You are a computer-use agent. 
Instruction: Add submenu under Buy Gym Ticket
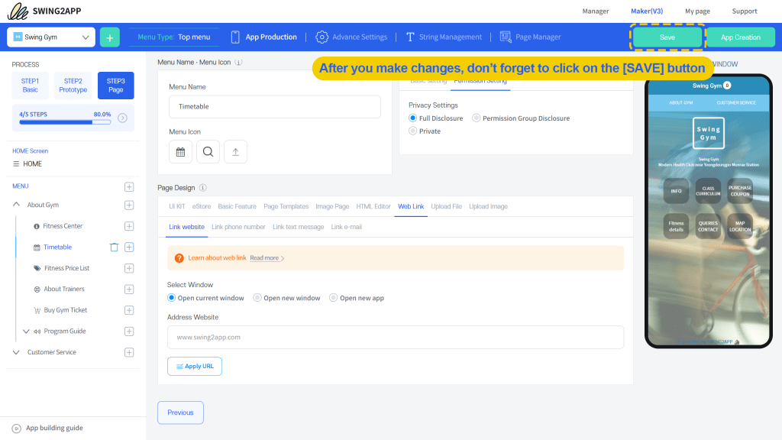[129, 310]
